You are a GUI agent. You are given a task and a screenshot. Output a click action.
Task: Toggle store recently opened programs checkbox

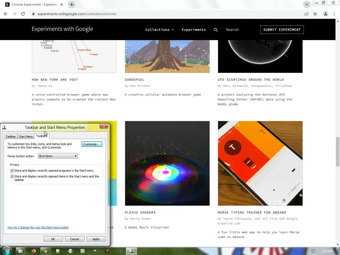pos(12,171)
